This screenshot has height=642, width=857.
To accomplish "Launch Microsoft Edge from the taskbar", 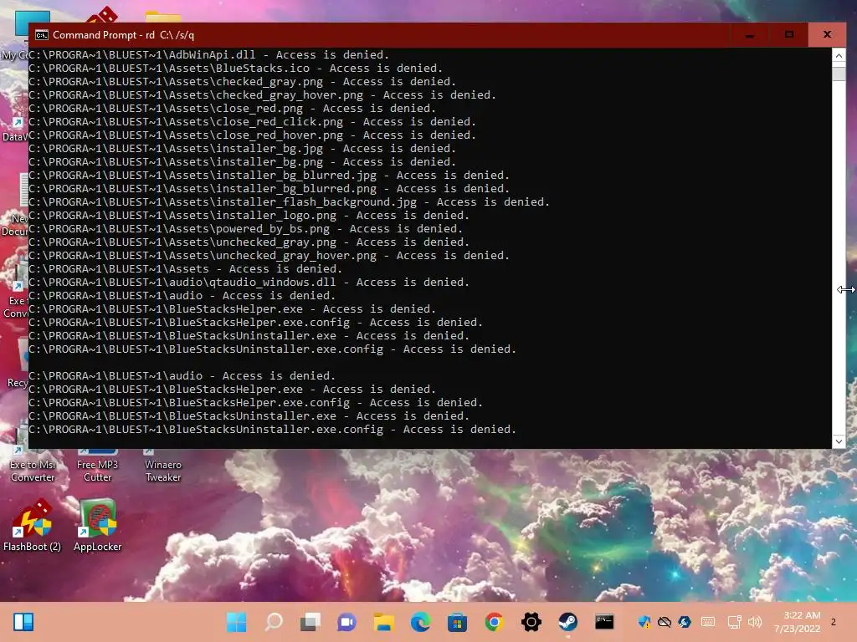I will coord(420,622).
